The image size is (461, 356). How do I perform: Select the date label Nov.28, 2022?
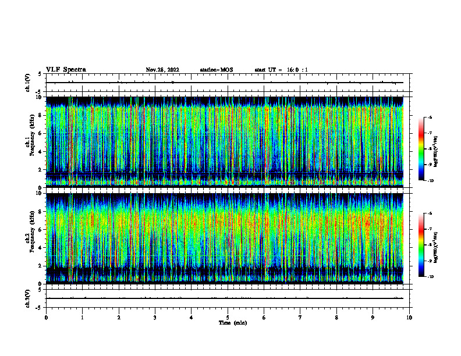click(162, 70)
